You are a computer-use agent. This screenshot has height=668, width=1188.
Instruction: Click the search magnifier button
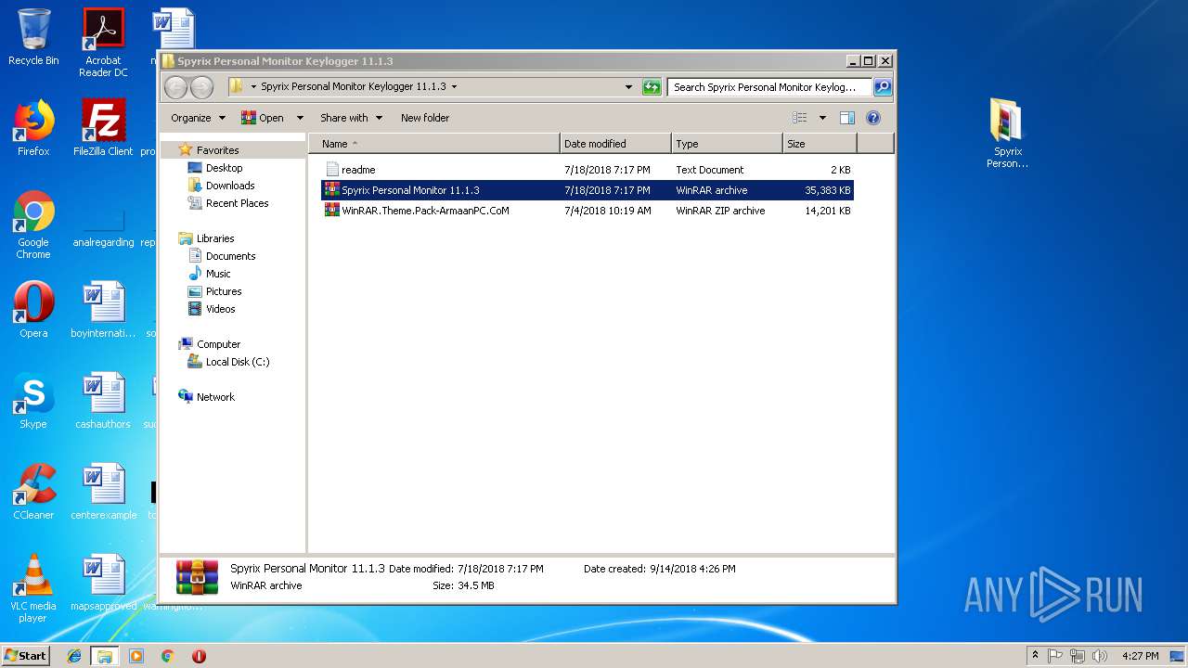point(883,87)
